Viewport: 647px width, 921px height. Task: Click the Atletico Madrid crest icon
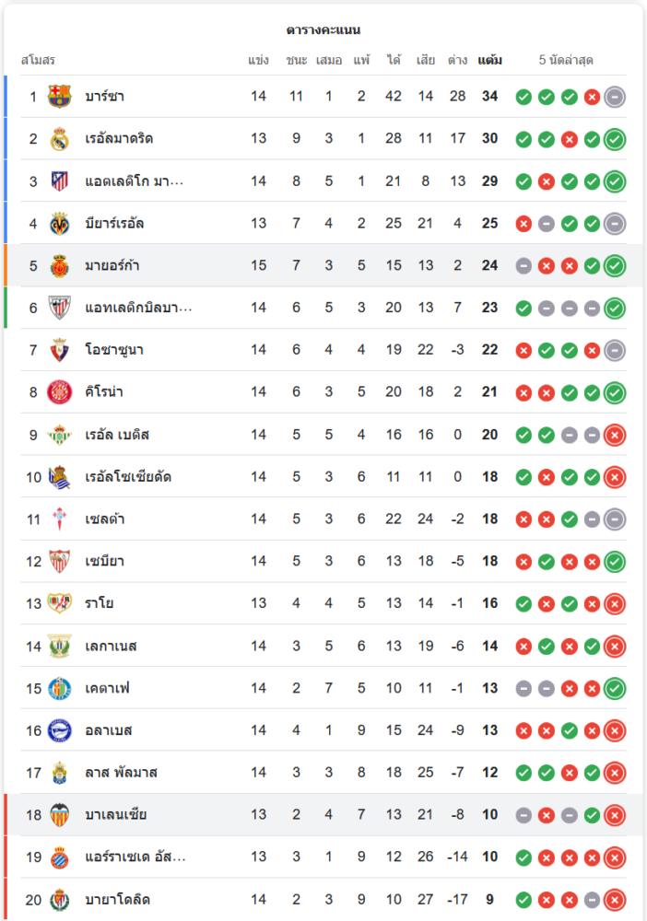pos(60,181)
